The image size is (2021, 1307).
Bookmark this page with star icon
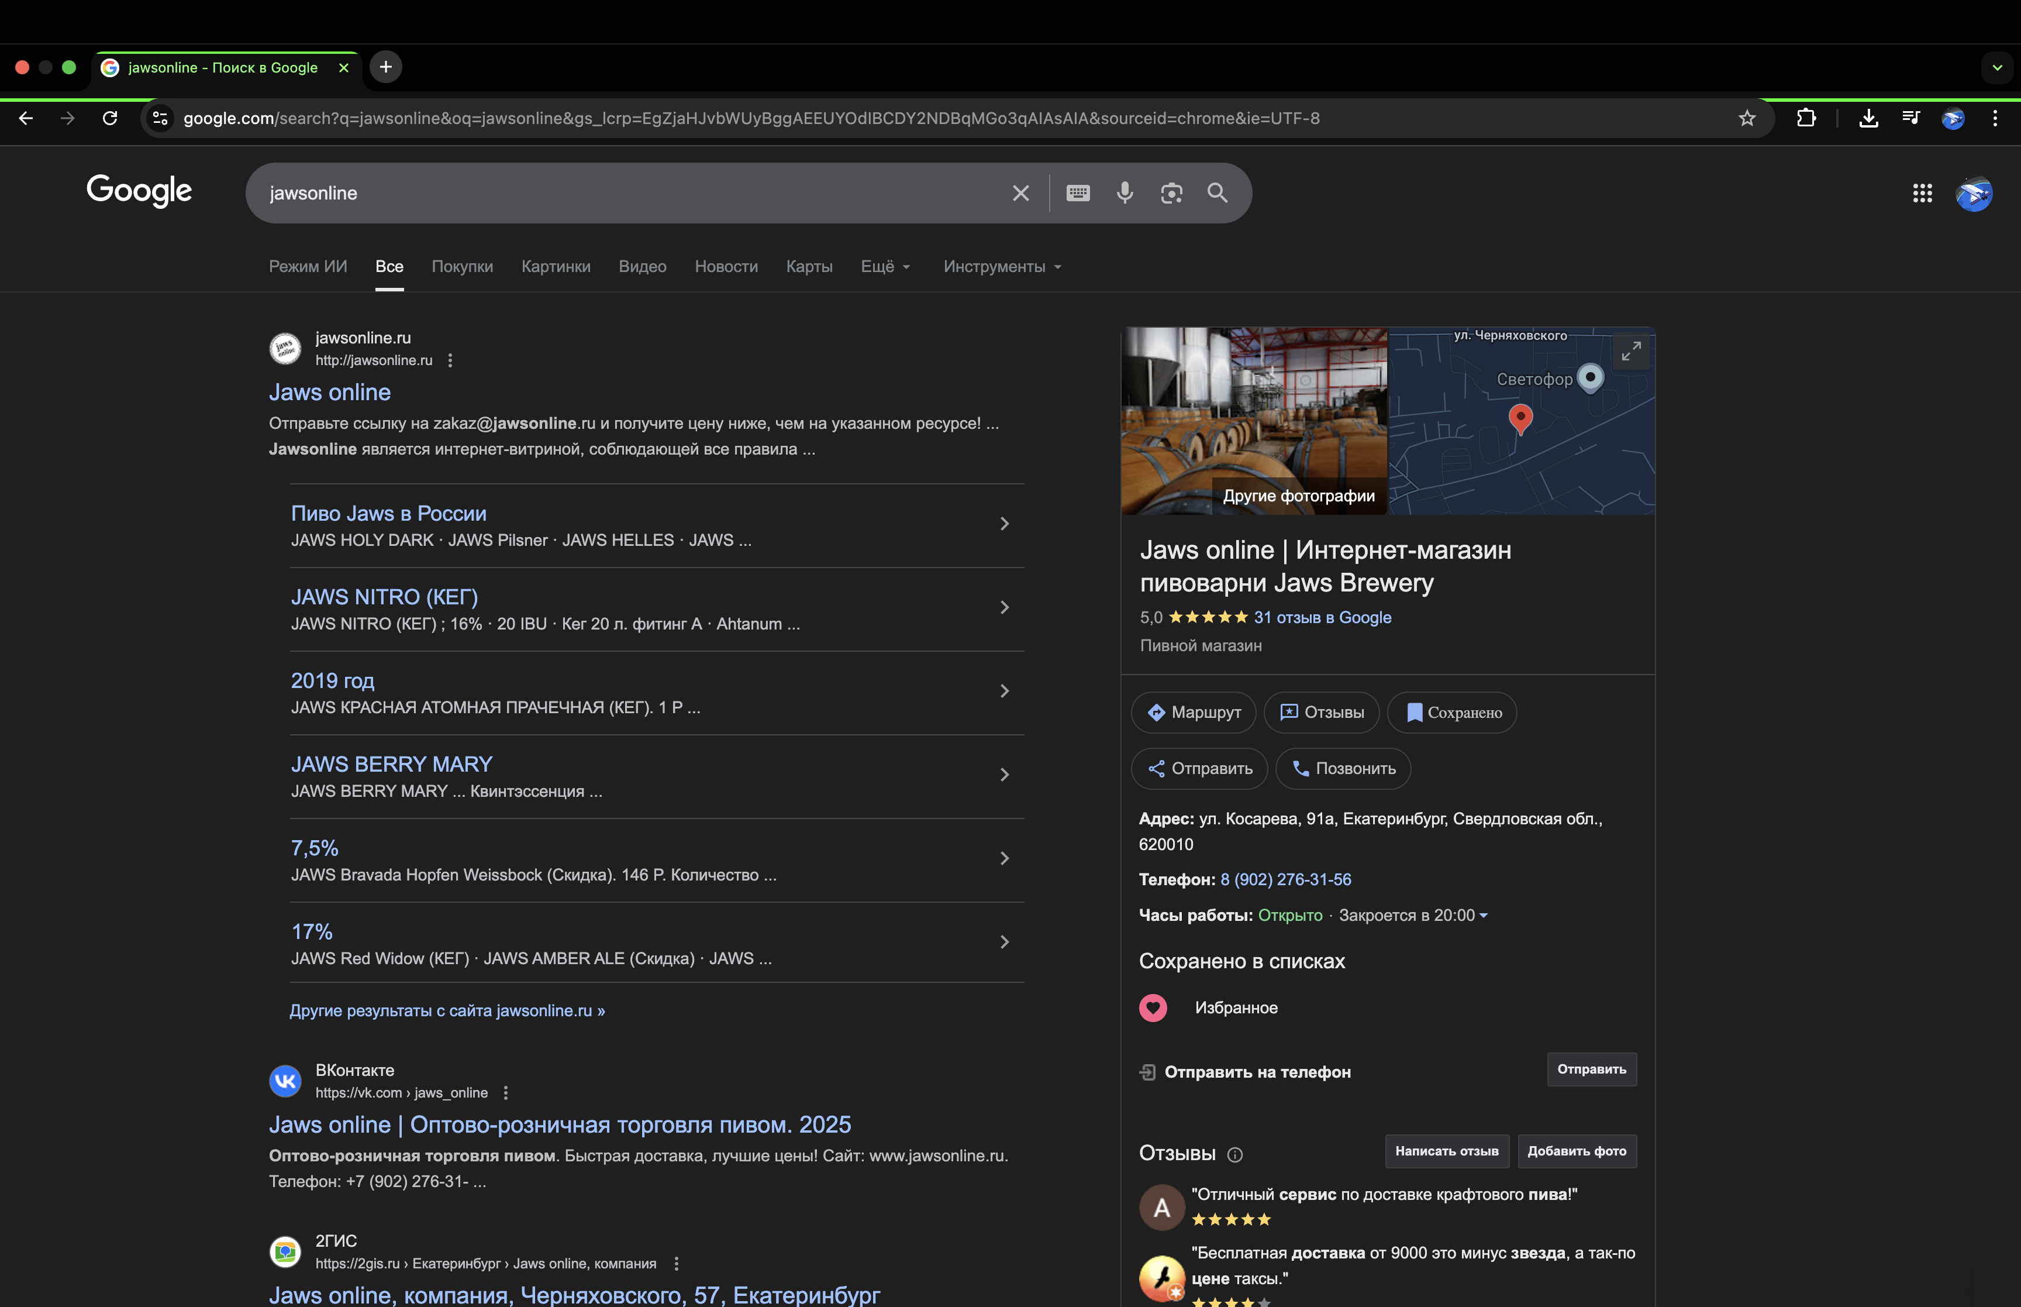pyautogui.click(x=1746, y=118)
